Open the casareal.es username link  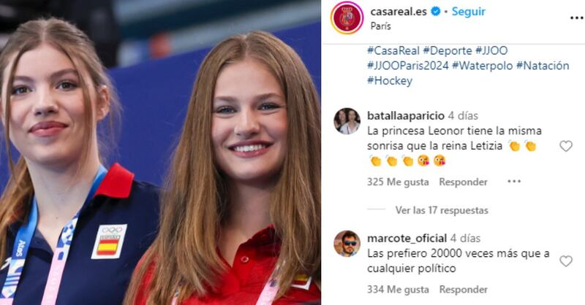(399, 12)
